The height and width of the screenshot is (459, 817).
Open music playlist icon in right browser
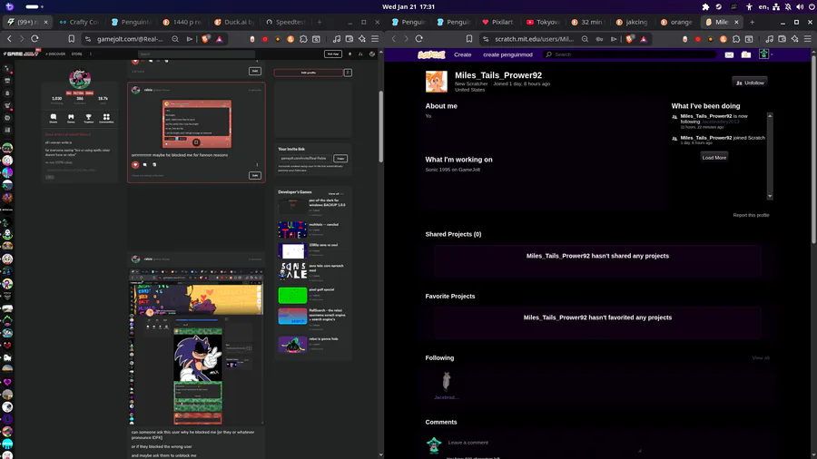769,39
